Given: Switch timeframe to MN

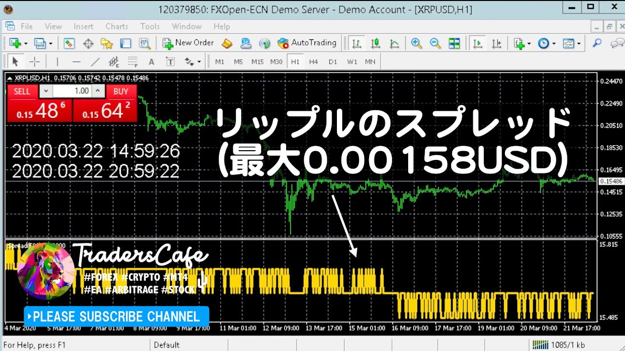Looking at the screenshot, I should tap(370, 62).
